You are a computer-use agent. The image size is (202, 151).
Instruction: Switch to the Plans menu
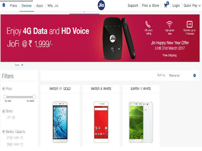tap(13, 6)
